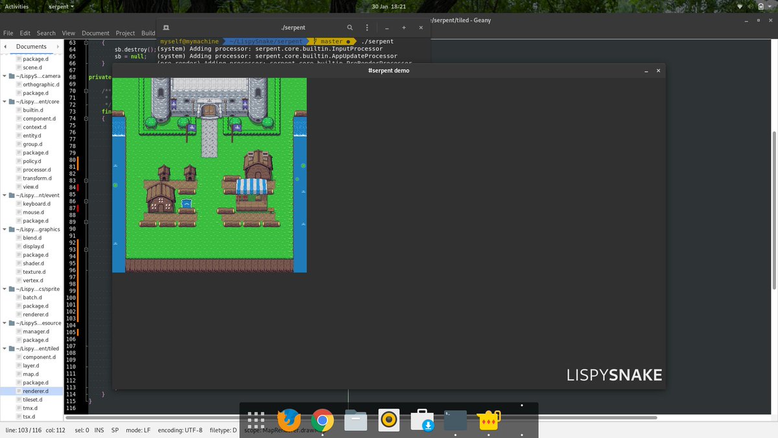This screenshot has height=438, width=778.
Task: Open processor.d in the sidebar
Action: (x=36, y=170)
